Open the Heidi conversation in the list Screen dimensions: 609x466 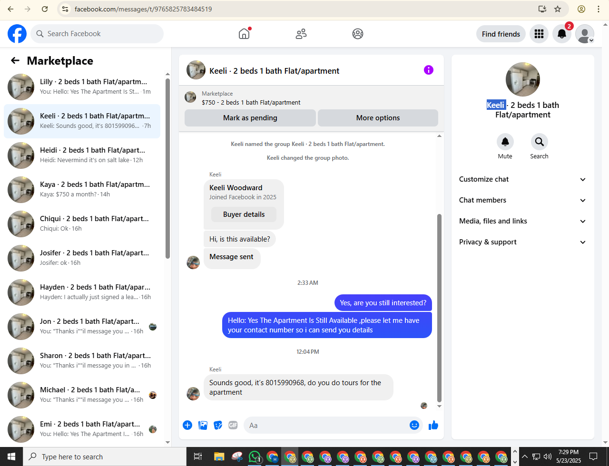click(82, 155)
